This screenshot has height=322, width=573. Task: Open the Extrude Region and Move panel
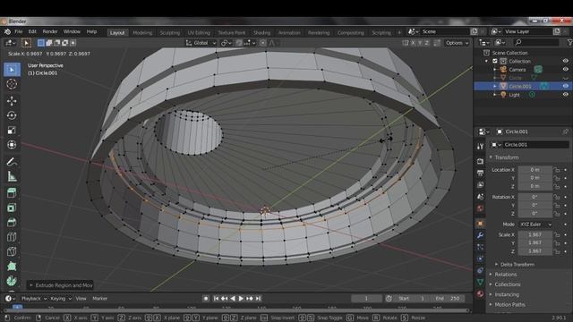click(61, 285)
